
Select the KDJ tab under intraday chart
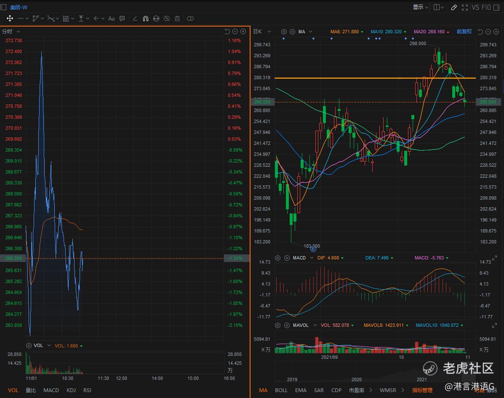(x=71, y=390)
